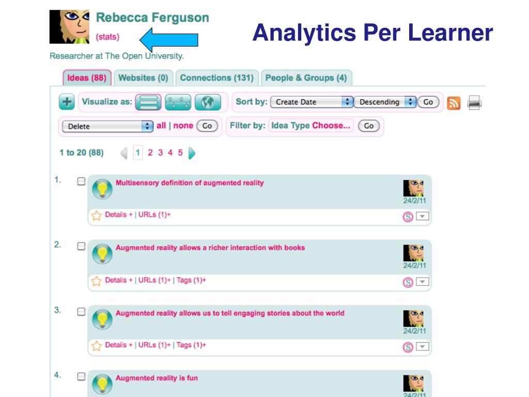
Task: Expand the options arrow on first idea
Action: (423, 216)
